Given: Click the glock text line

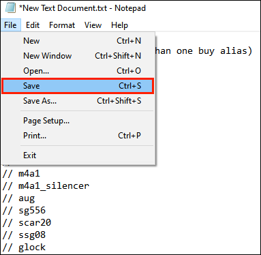Looking at the screenshot, I should click(x=24, y=247).
